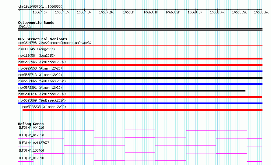Select the blue bar under nsv6523869

coord(140,103)
